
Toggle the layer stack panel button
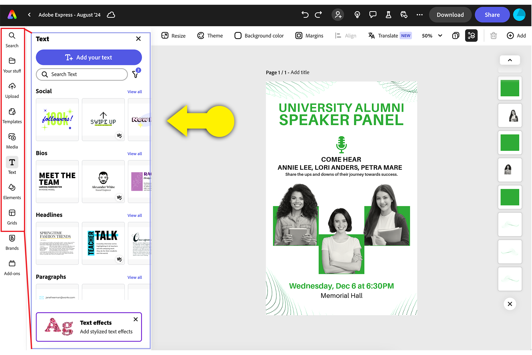pos(471,36)
